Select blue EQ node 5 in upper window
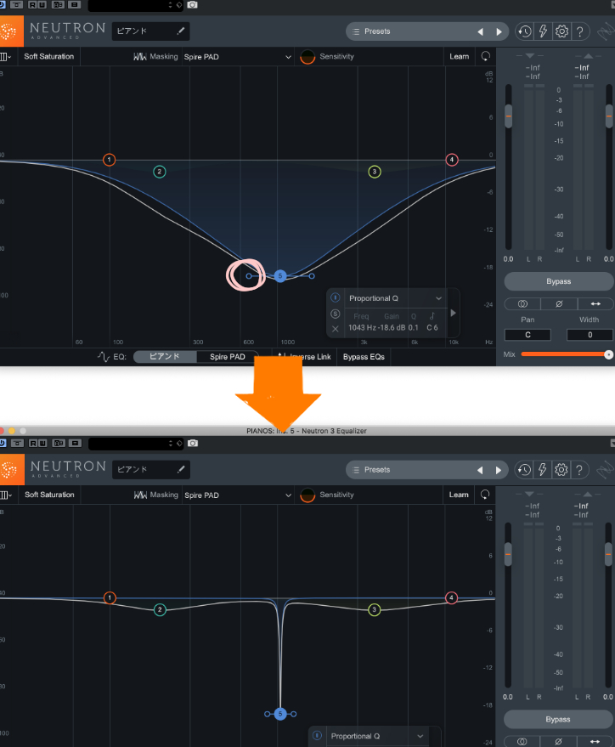Screen dimensions: 615x747 (x=280, y=276)
